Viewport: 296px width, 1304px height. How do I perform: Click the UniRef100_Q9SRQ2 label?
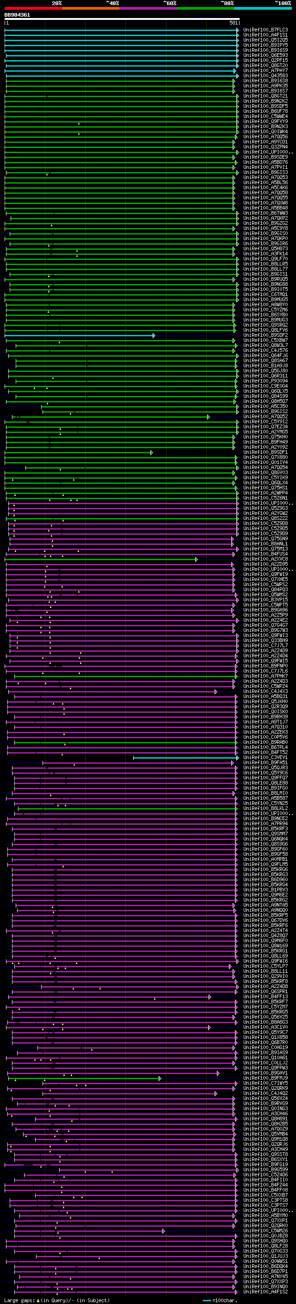(265, 325)
